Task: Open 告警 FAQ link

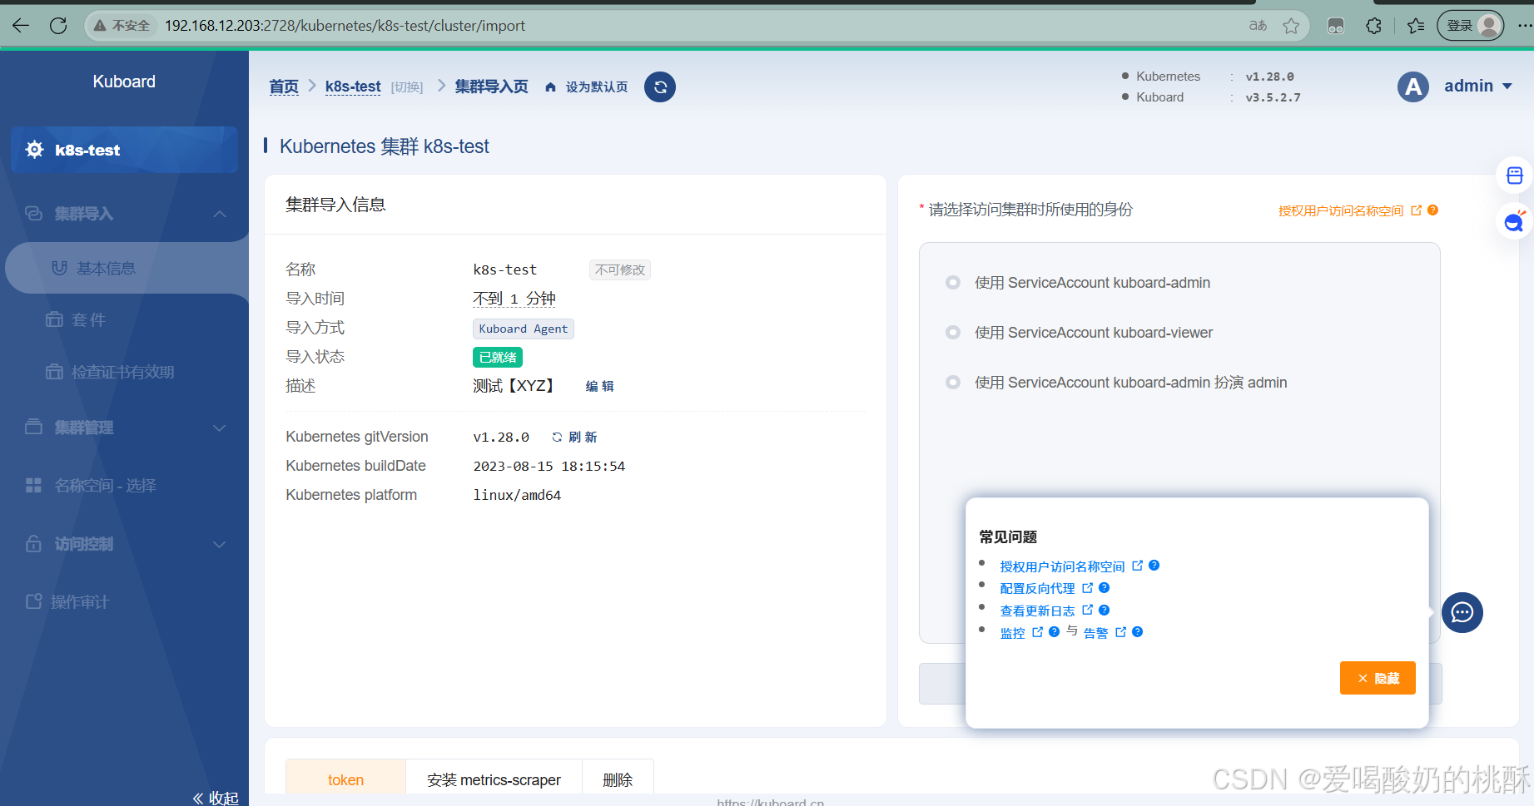Action: click(1095, 633)
